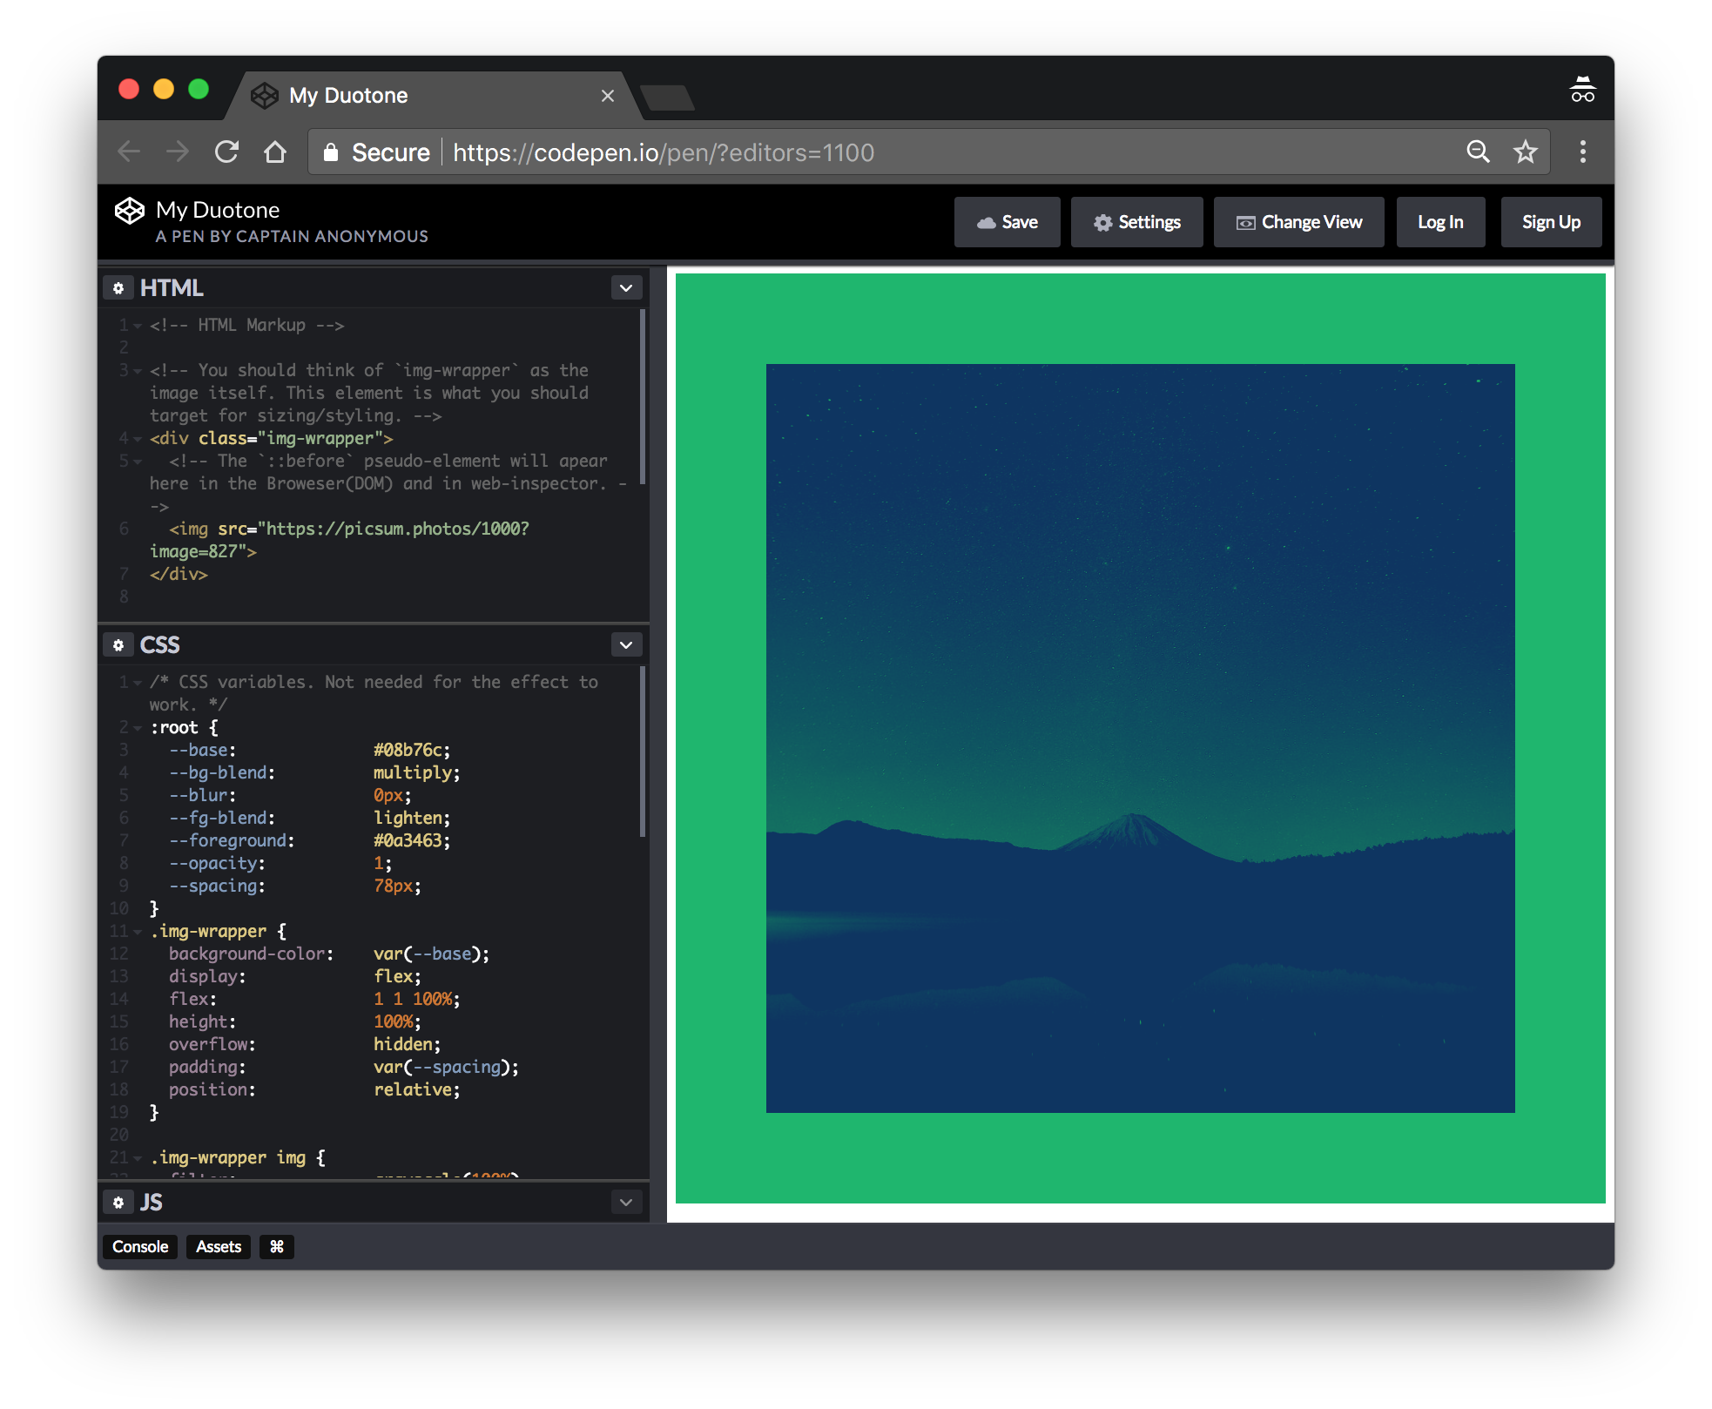The image size is (1712, 1409).
Task: Open the browser options three-dot menu
Action: point(1583,152)
